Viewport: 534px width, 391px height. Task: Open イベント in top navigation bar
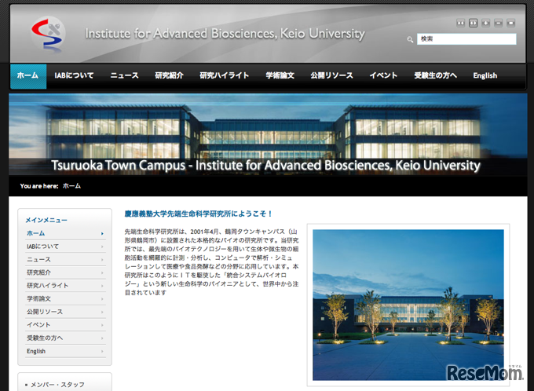click(x=383, y=75)
